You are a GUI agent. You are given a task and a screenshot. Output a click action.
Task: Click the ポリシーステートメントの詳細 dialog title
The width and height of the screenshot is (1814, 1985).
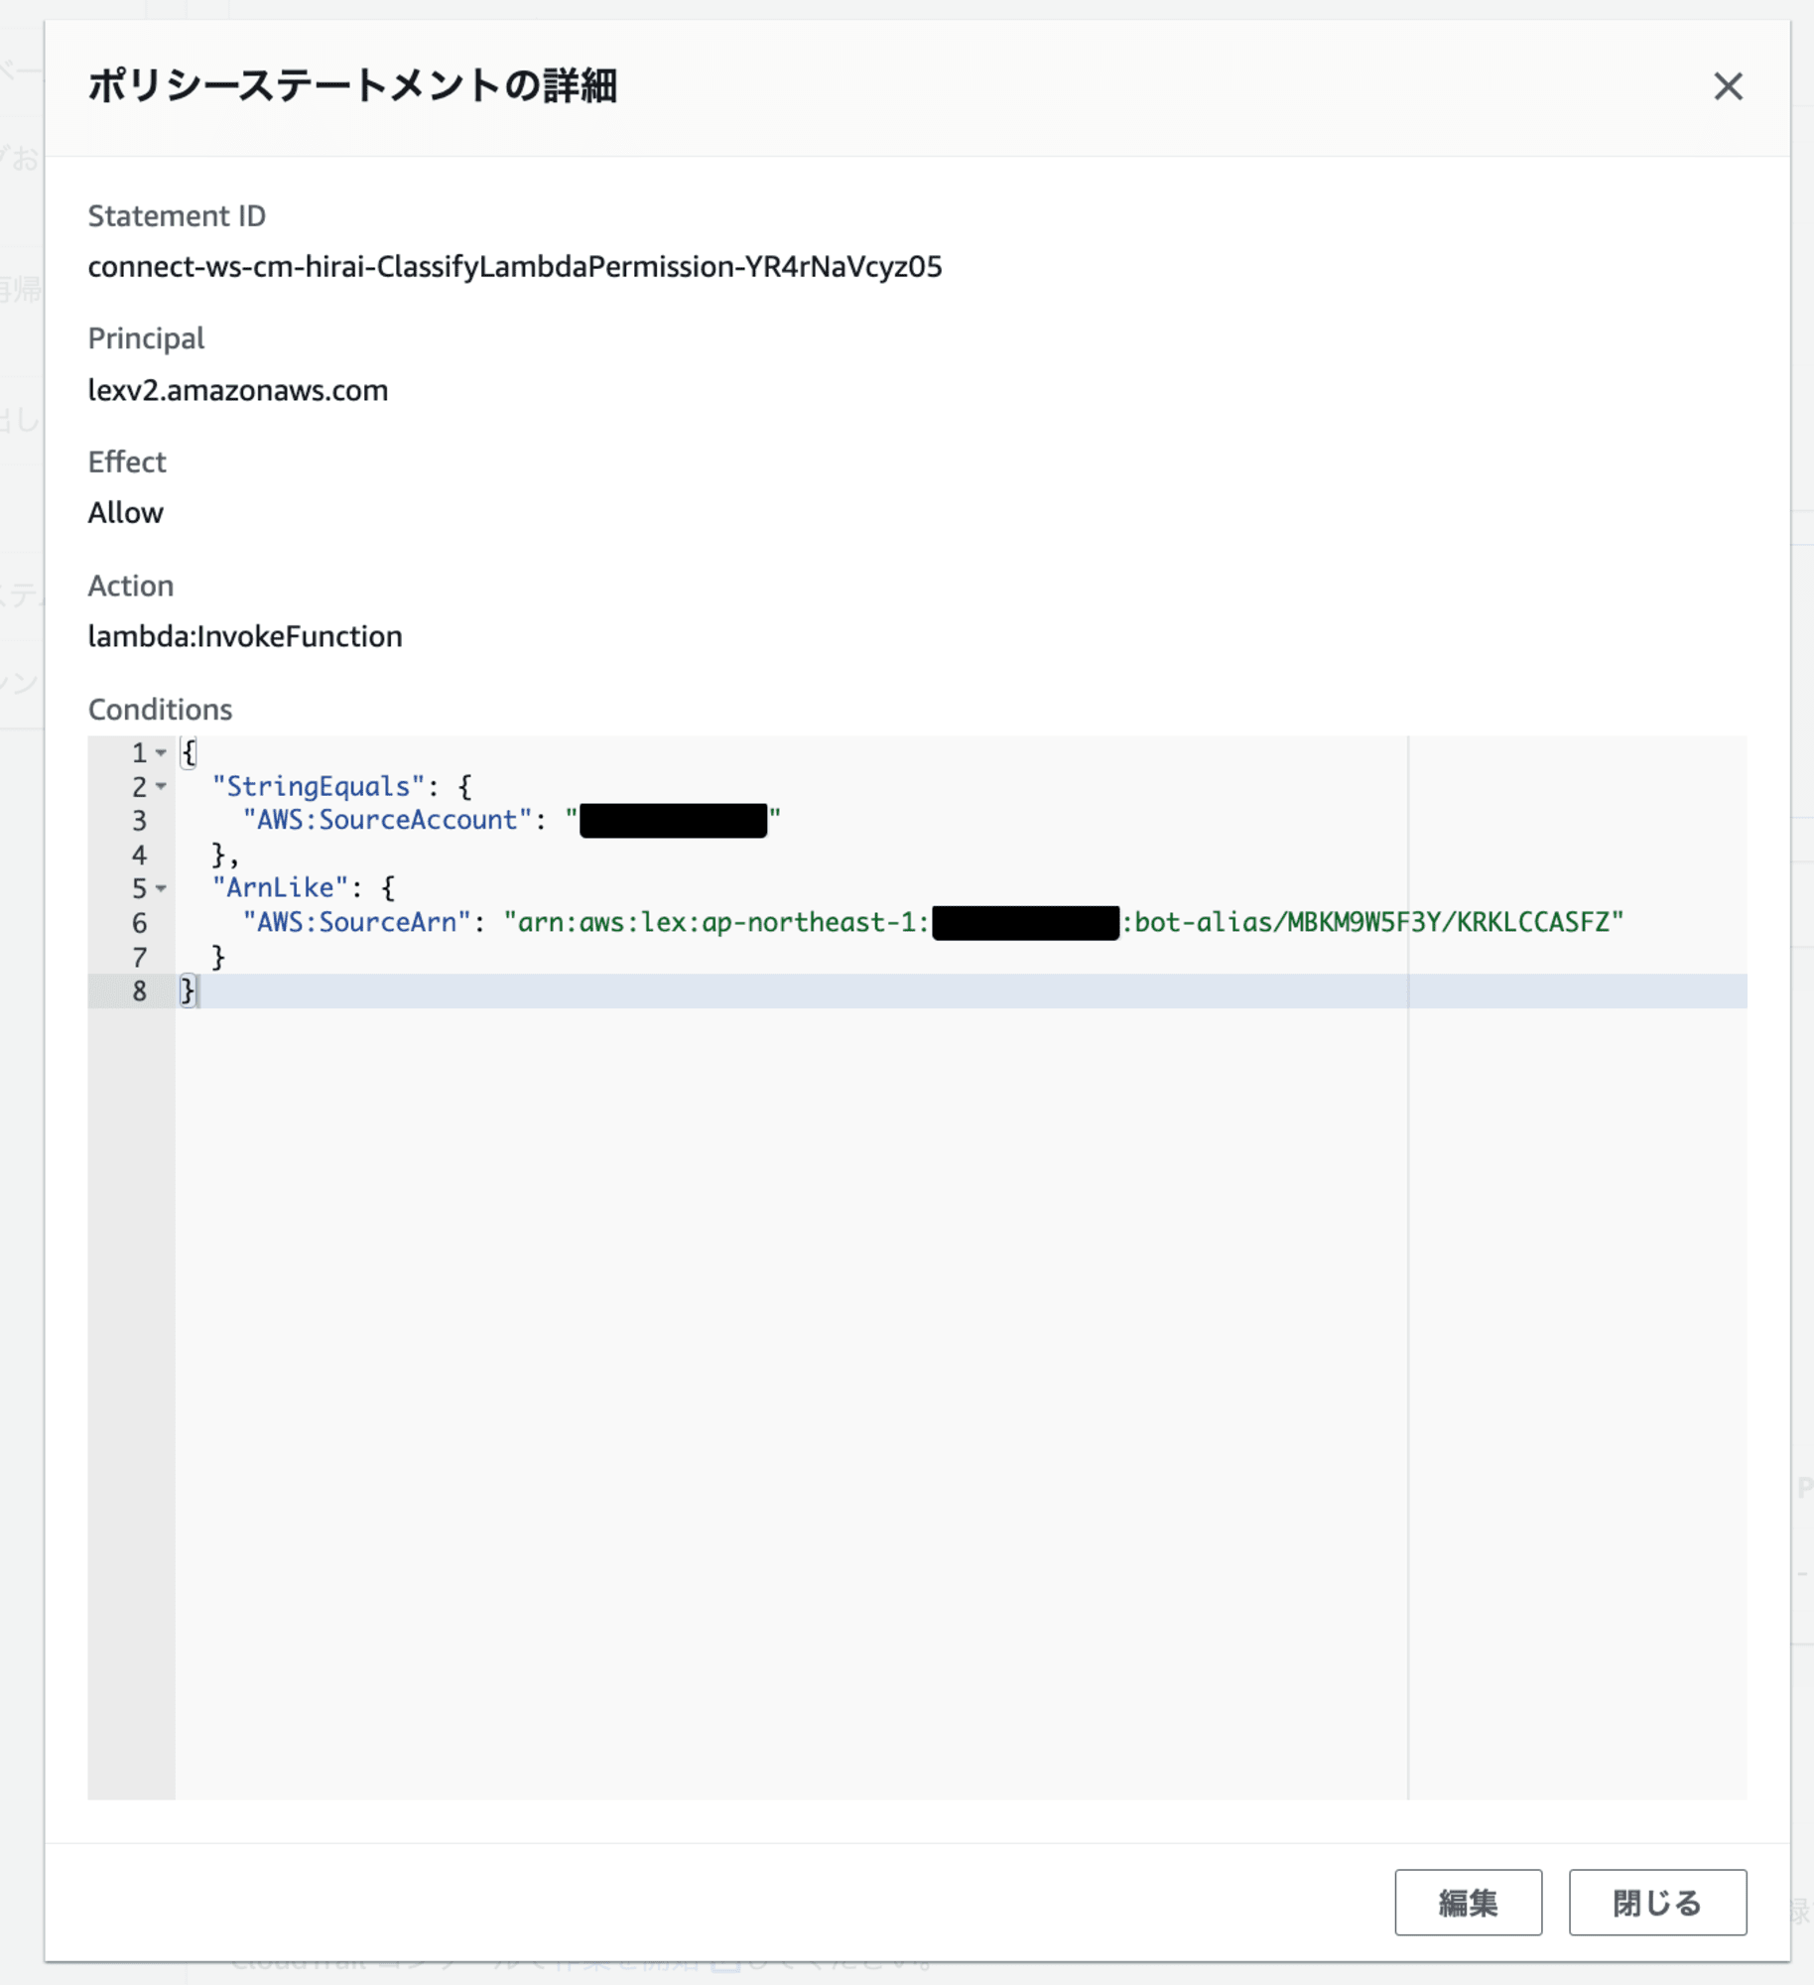coord(352,86)
